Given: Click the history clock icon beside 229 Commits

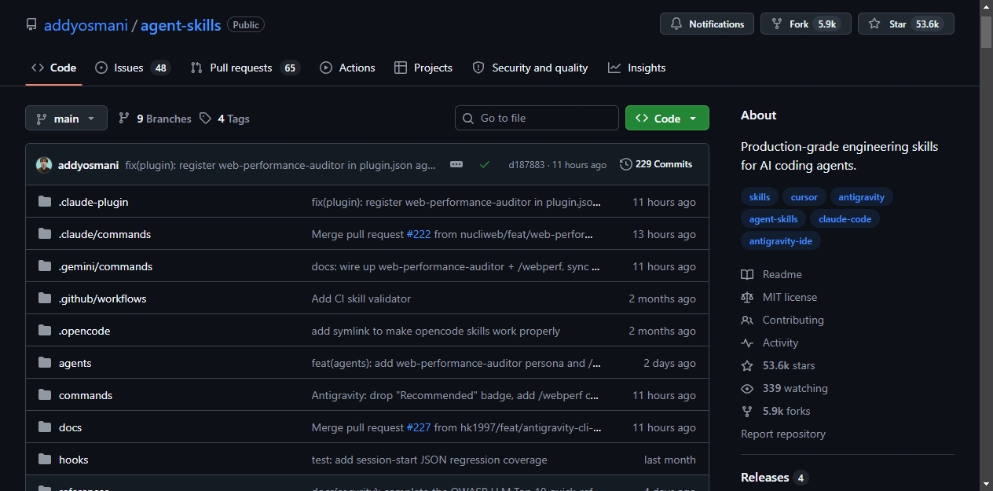Looking at the screenshot, I should click(626, 164).
